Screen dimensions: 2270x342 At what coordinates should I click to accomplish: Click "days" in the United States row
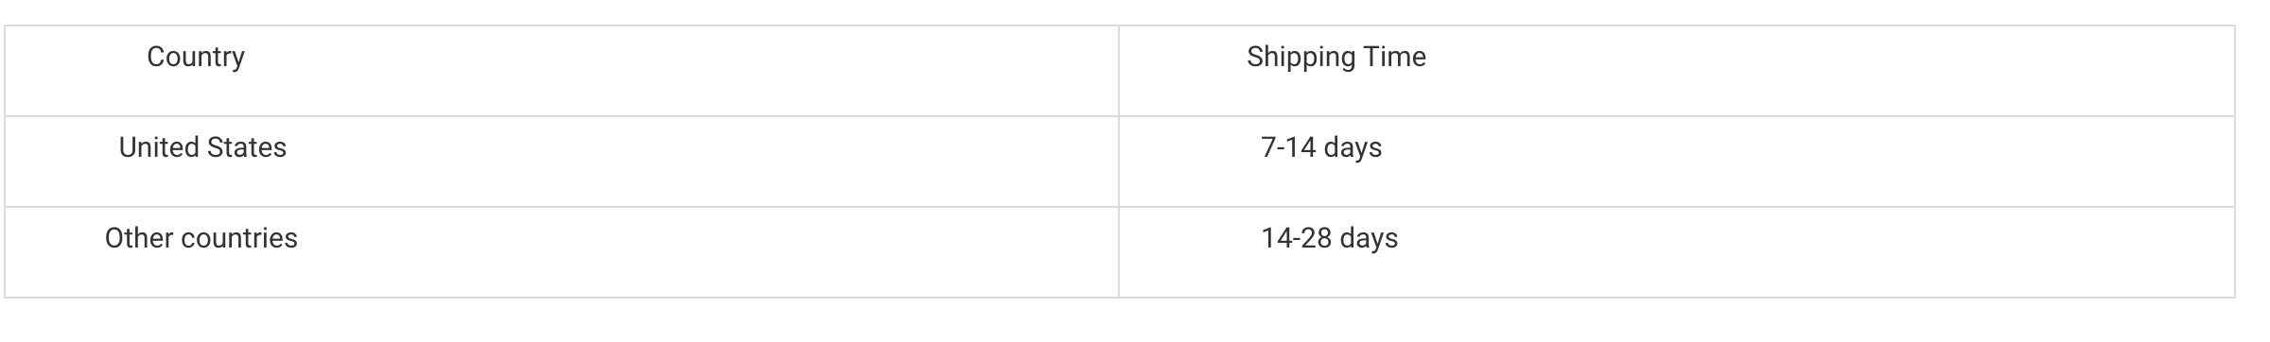click(1353, 148)
